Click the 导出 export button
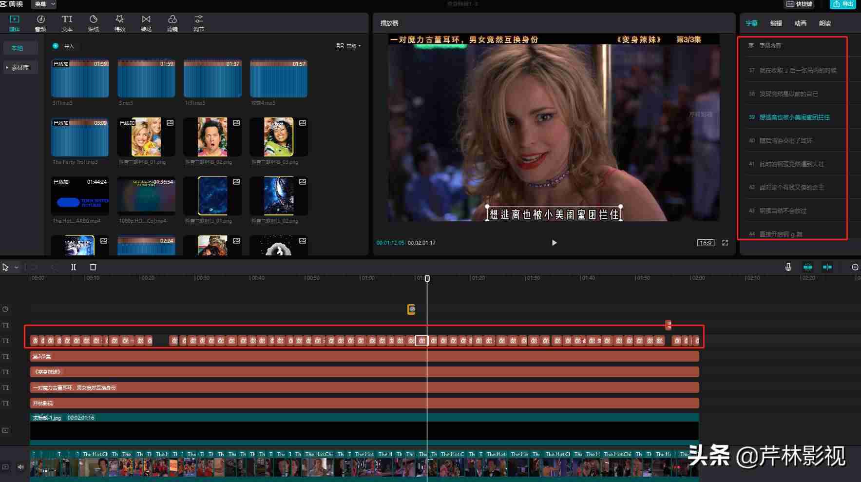Screen dimensions: 861x482 pyautogui.click(x=843, y=4)
